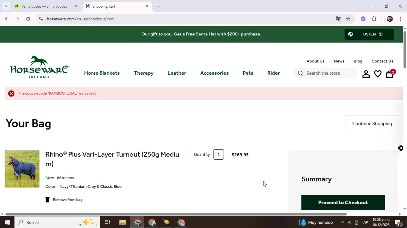Screen dimensions: 407x228
Task: Open the purple extension icon in toolbar
Action: tap(363, 19)
